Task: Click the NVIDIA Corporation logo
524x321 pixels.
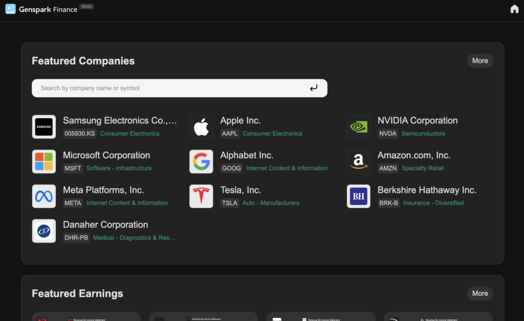Action: [358, 127]
